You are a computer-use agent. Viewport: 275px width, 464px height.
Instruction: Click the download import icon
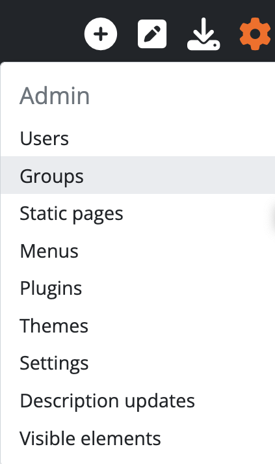tap(203, 34)
